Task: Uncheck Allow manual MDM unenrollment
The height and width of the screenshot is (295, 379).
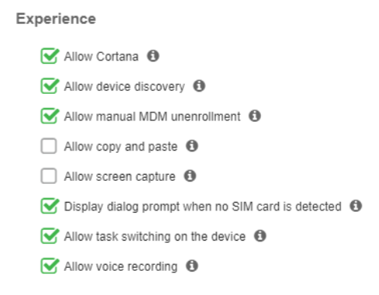Action: (49, 116)
